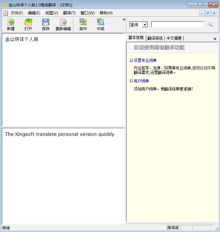Minimize the inner document window
220x232 pixels.
click(202, 13)
